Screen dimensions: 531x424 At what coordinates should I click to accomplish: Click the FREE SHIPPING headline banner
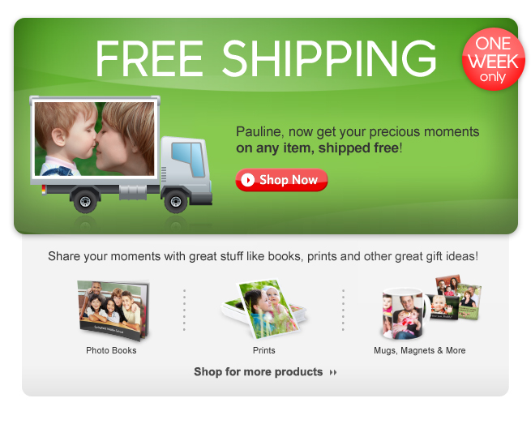click(266, 58)
